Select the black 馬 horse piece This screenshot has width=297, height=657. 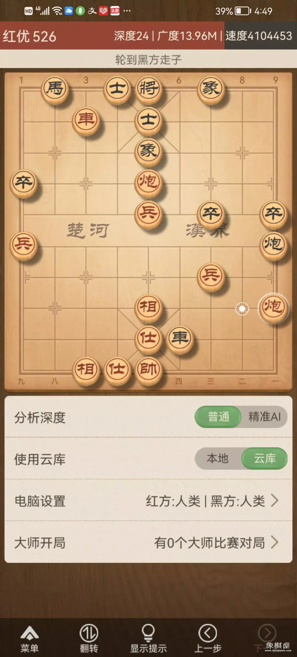[x=55, y=89]
